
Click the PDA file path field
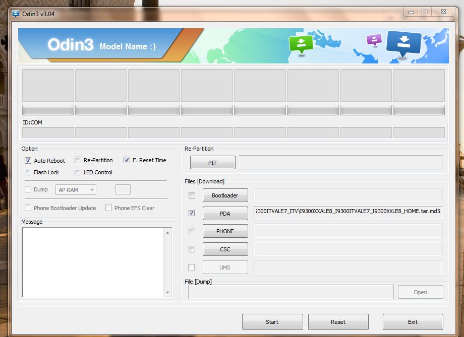[x=348, y=213]
